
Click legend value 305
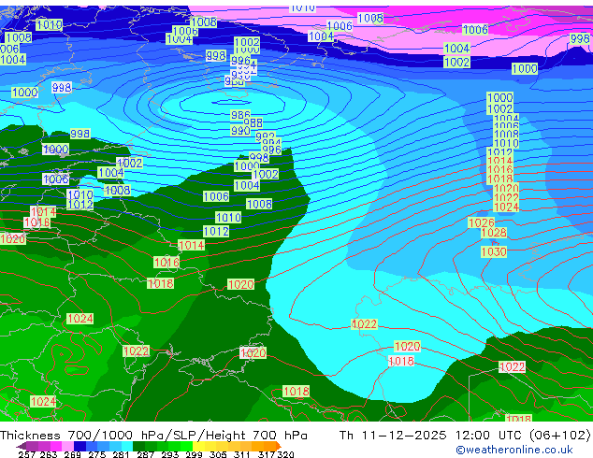(x=218, y=454)
